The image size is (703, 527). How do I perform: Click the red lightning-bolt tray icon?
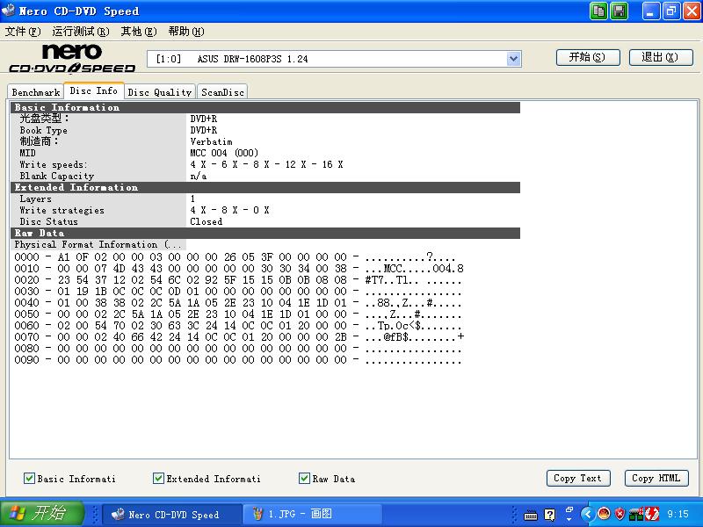pos(652,514)
